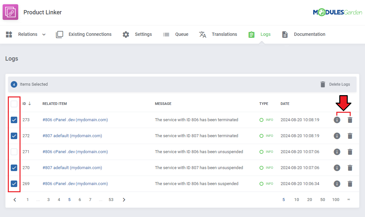Screen dimensions: 365x217
Task: Open the Translations tab
Action: coord(224,34)
